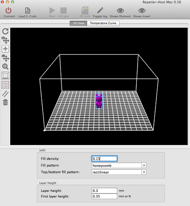Select move-object arrows tool below highlighted one
Image resolution: width=190 pixels, height=206 pixels.
[6, 58]
